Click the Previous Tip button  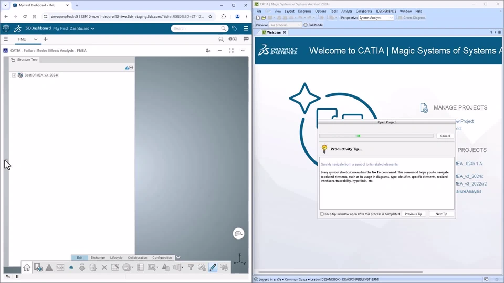click(x=413, y=214)
